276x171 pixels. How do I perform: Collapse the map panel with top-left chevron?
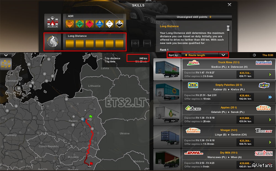6,55
